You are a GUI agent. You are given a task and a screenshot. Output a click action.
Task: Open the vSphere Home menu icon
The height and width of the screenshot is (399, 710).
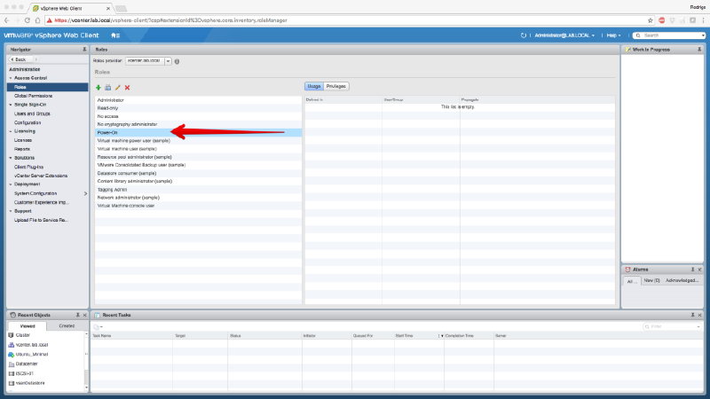pyautogui.click(x=115, y=35)
